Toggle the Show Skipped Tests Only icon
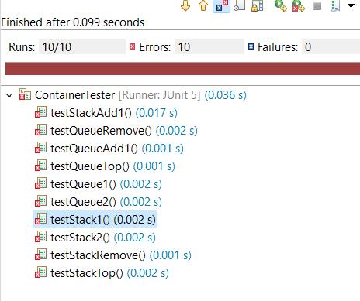The width and height of the screenshot is (360, 301). [239, 5]
